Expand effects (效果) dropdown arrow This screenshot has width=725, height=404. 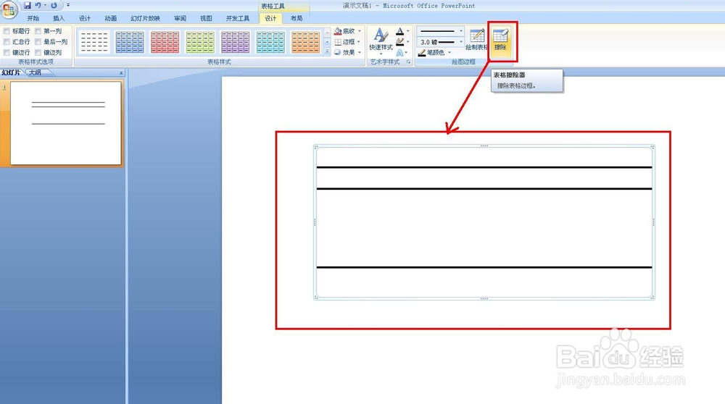(x=360, y=53)
